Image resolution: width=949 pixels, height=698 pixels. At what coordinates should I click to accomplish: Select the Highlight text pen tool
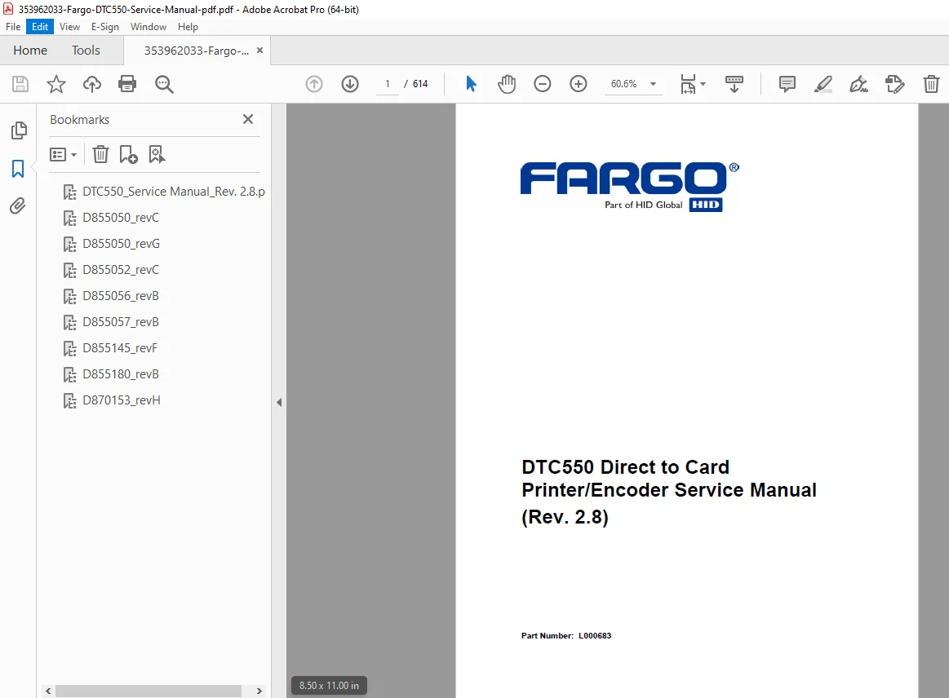(823, 84)
